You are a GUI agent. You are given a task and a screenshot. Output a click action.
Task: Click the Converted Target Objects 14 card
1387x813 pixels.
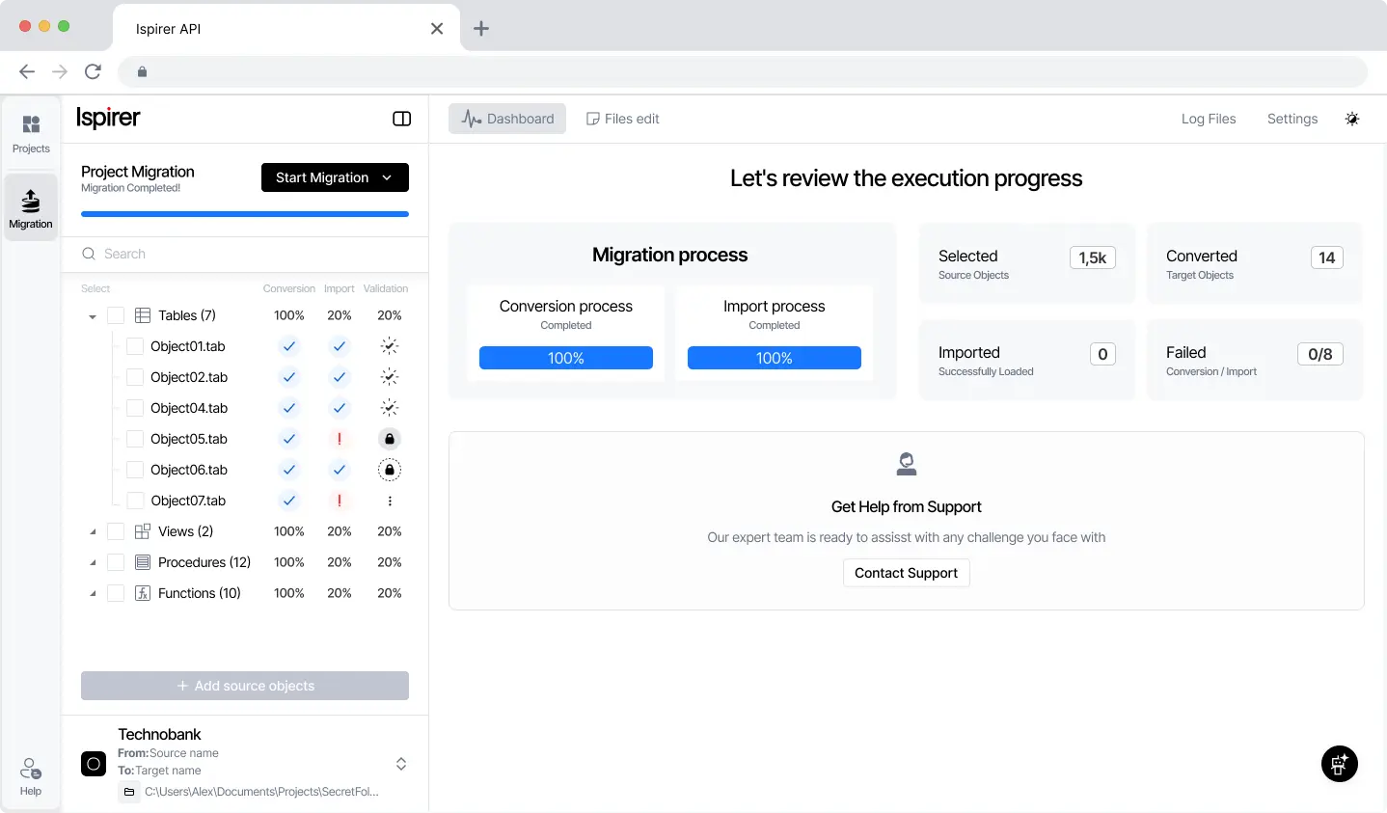pyautogui.click(x=1255, y=263)
